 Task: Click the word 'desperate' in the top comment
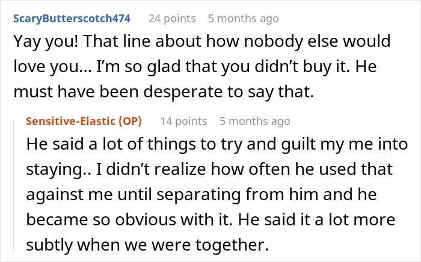click(183, 92)
